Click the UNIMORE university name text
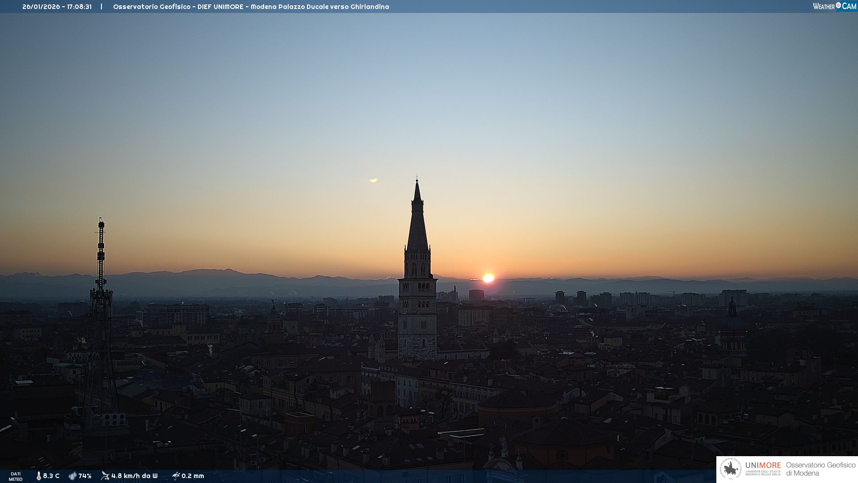Viewport: 858px width, 483px height. point(763,466)
